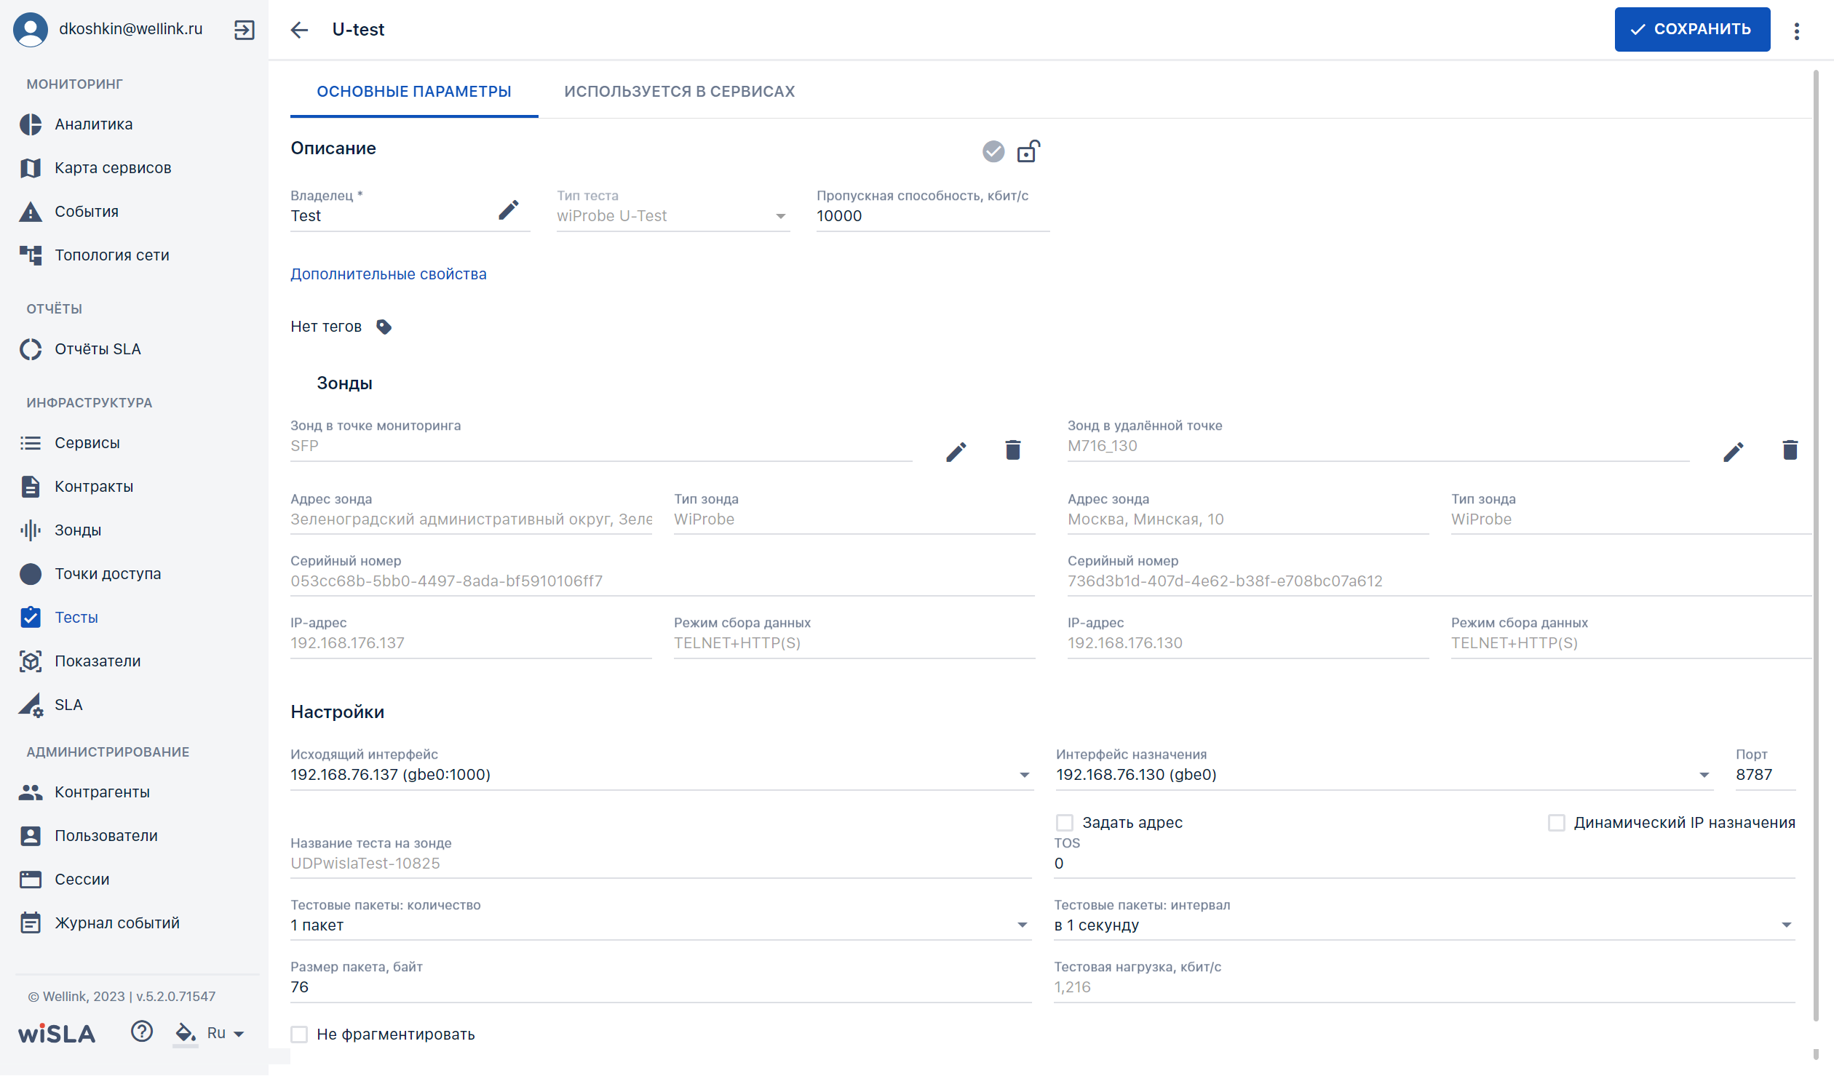Viewport: 1834px width, 1076px height.
Task: Open the Ru language selector
Action: click(x=225, y=1033)
